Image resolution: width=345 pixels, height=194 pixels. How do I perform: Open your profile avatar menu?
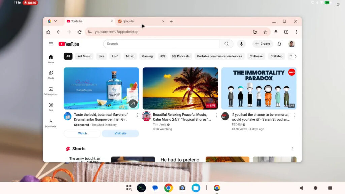click(291, 44)
